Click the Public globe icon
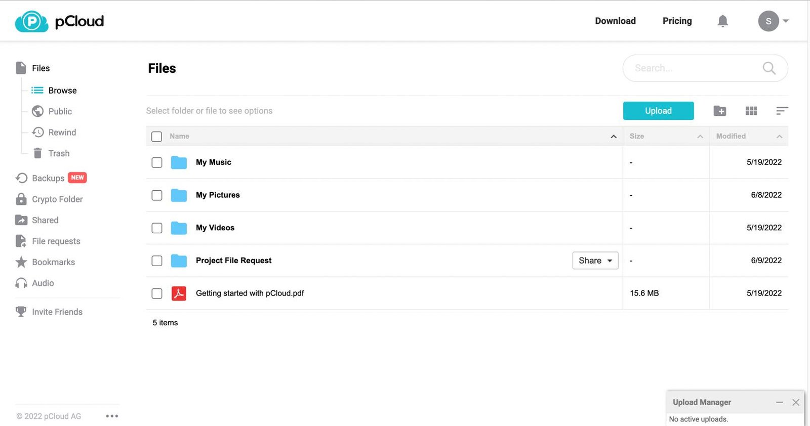Screen dimensions: 810x426 [x=37, y=111]
